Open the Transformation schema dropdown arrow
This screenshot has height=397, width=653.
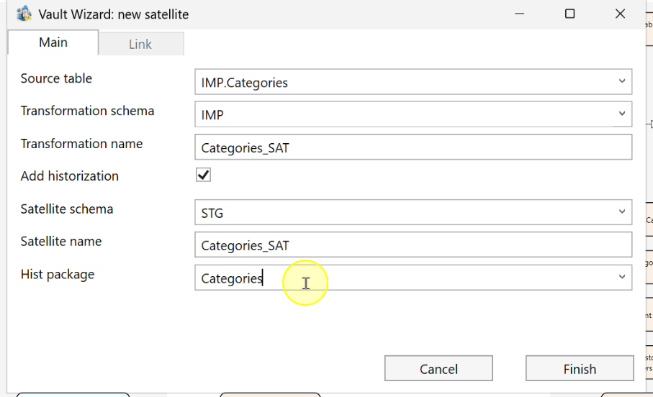622,114
